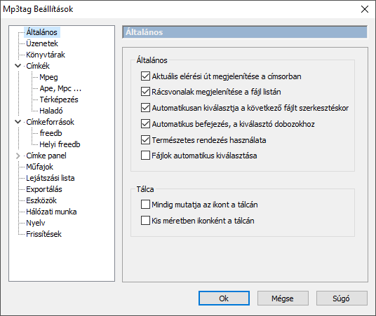Select Általános in the settings tree

[x=41, y=32]
